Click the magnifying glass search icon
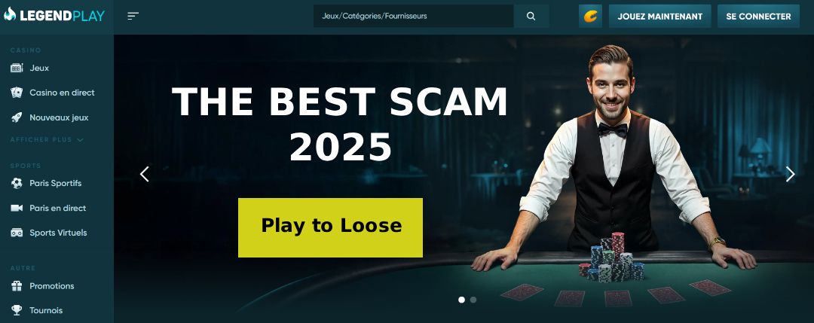Screen dimensions: 814x323 tap(531, 16)
